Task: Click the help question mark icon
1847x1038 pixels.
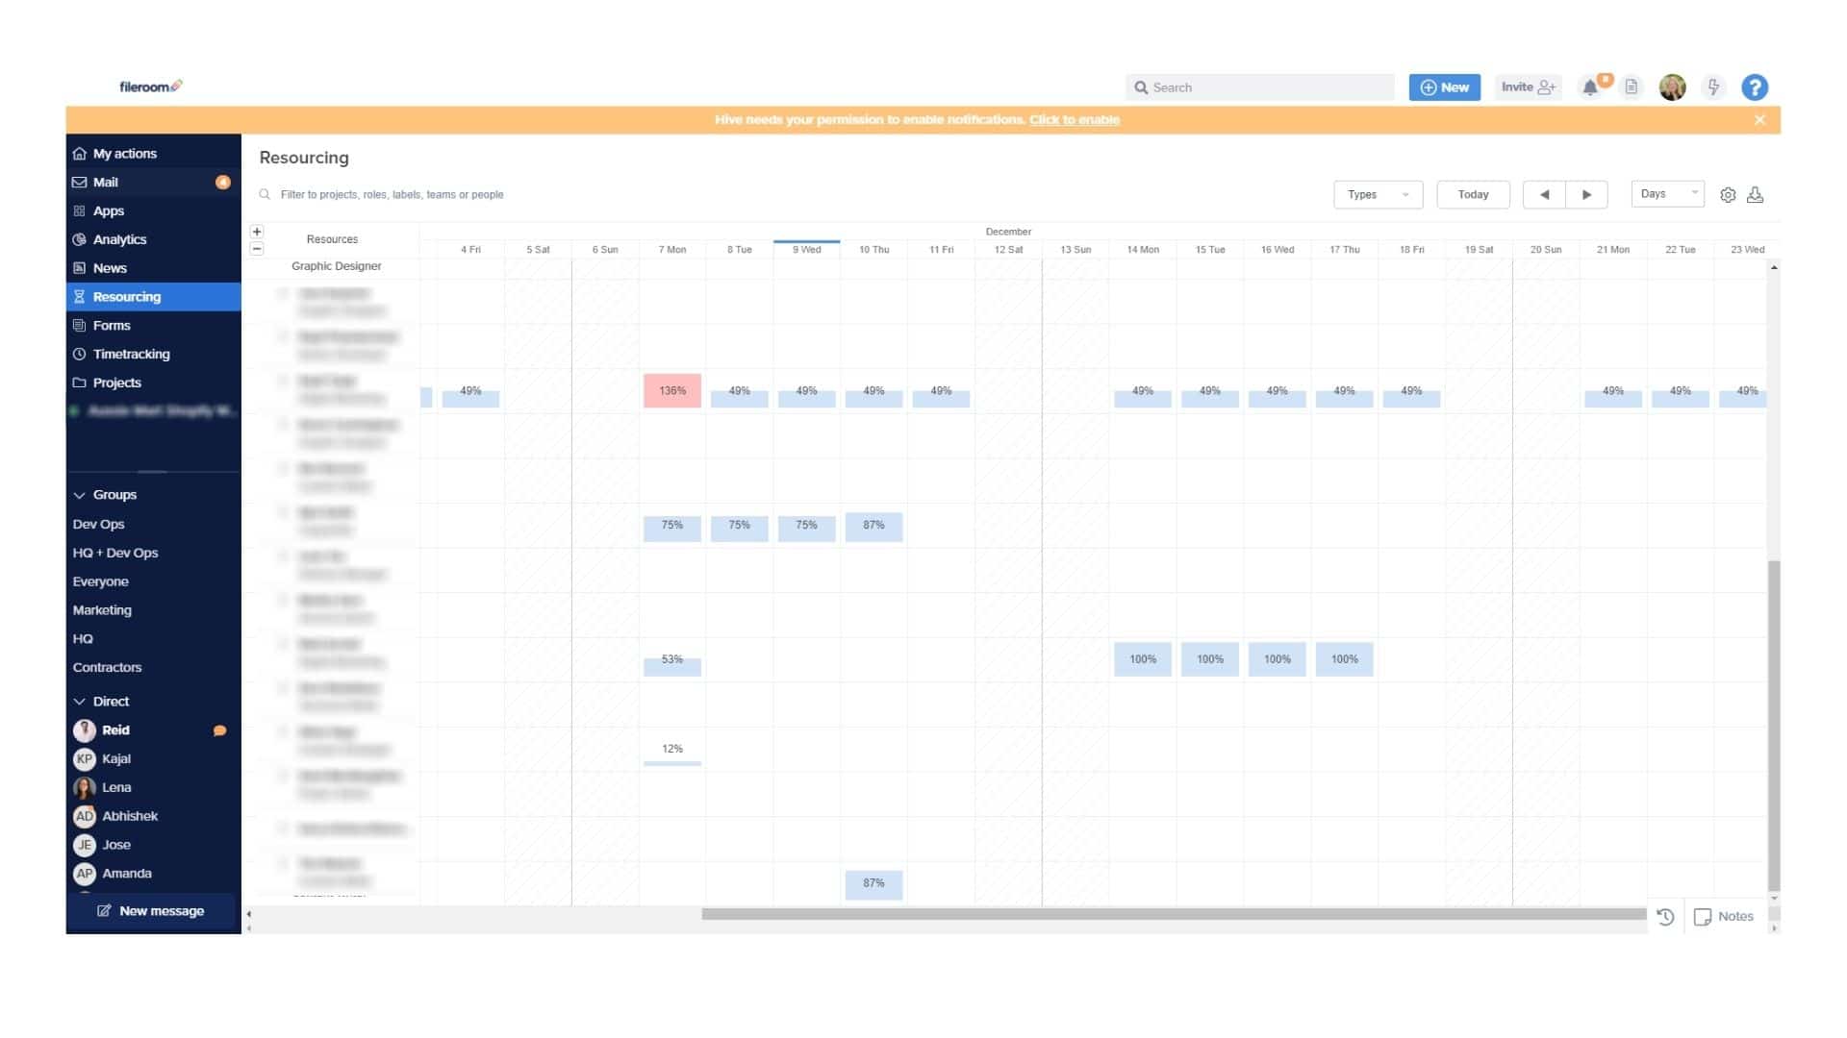Action: pos(1757,87)
